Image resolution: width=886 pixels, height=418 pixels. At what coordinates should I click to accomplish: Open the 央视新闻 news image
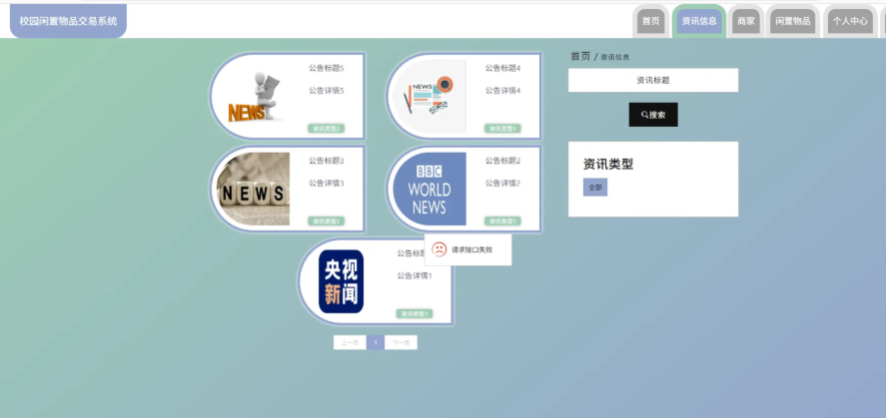pos(342,281)
